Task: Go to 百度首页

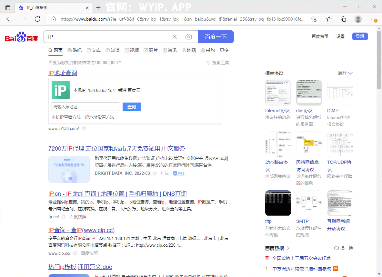Action: click(320, 36)
